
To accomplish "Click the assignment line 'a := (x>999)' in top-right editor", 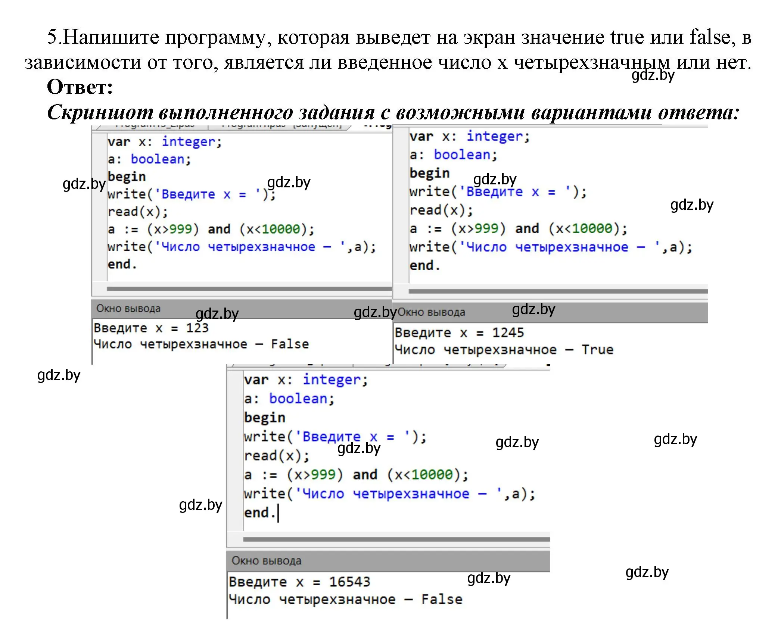I will [x=519, y=228].
